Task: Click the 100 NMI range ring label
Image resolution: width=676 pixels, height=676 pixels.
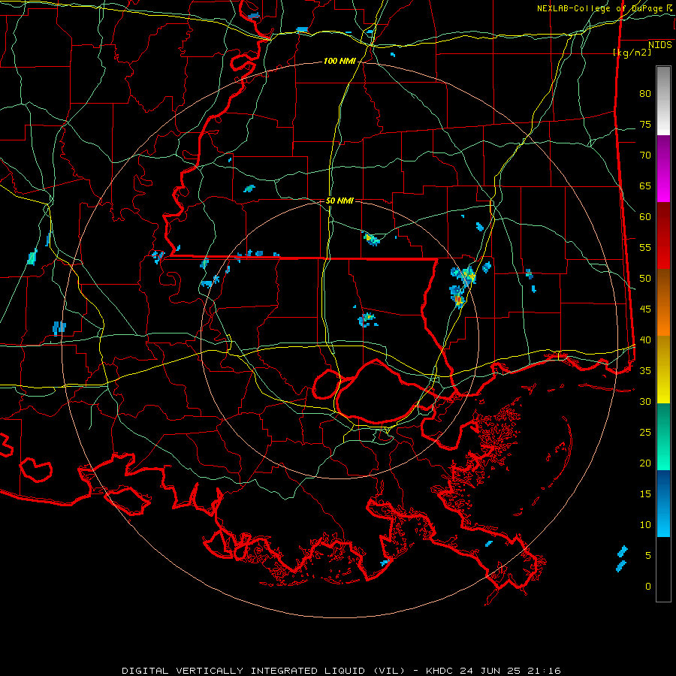Action: 340,62
